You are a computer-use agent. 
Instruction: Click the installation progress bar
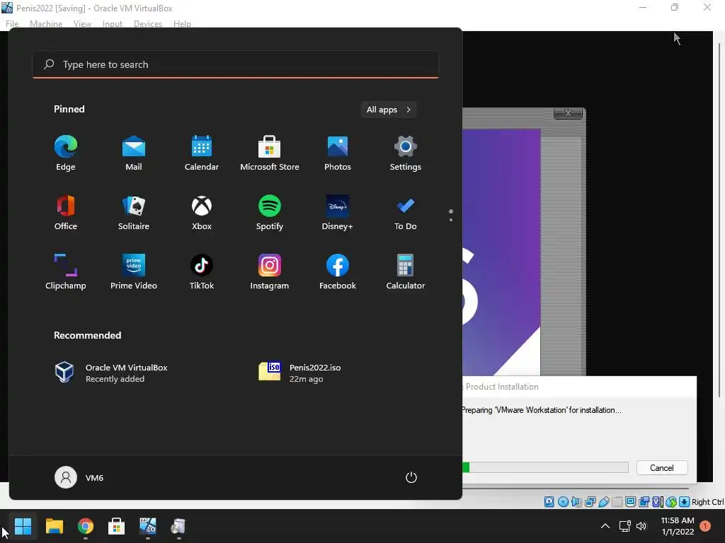point(546,468)
